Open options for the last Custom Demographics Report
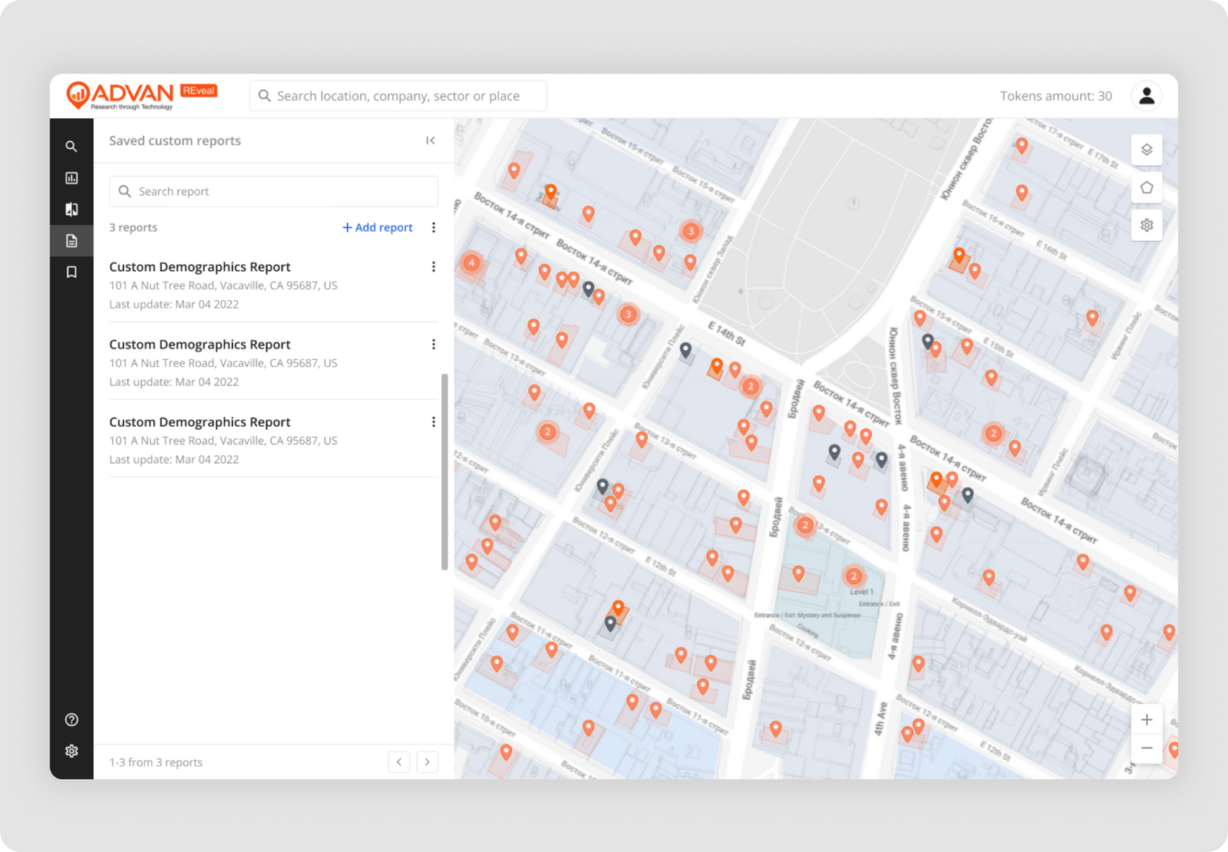The height and width of the screenshot is (852, 1228). 434,421
